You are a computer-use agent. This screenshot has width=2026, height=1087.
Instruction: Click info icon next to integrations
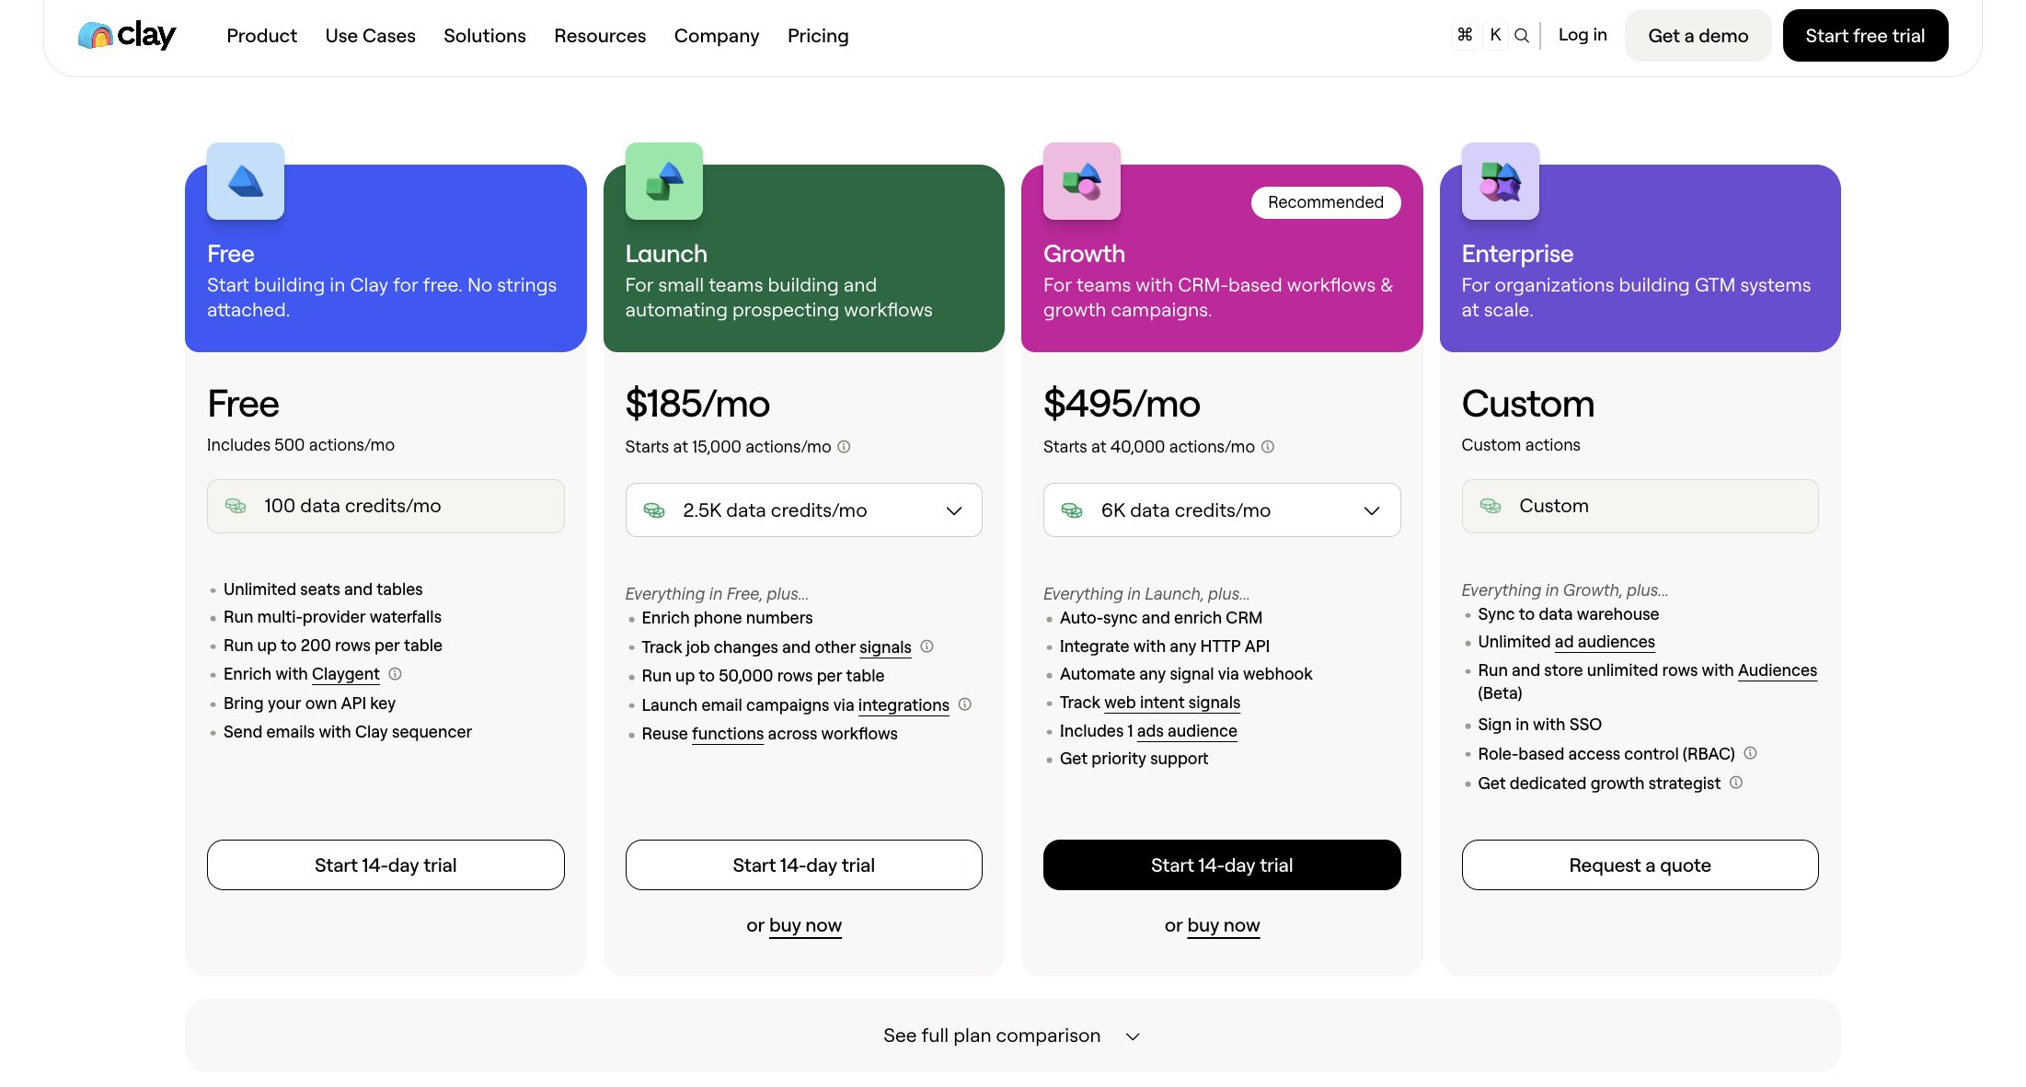click(x=965, y=704)
